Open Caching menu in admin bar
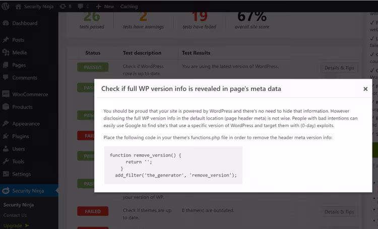The width and height of the screenshot is (378, 229). tap(129, 7)
